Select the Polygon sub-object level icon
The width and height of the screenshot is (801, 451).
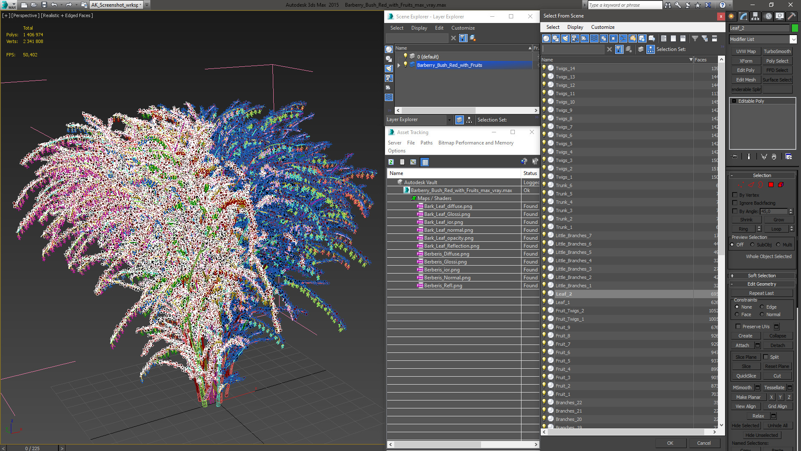(x=771, y=185)
